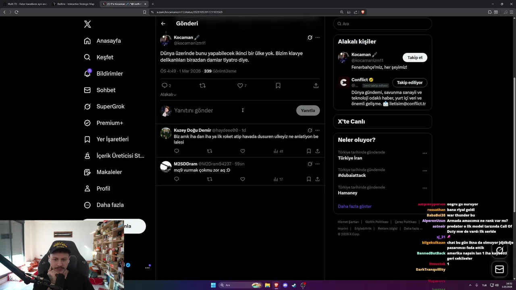Open Discord from Windows taskbar

pos(285,285)
